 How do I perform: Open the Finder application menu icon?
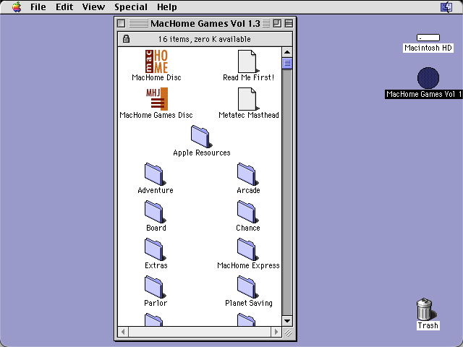(x=446, y=7)
